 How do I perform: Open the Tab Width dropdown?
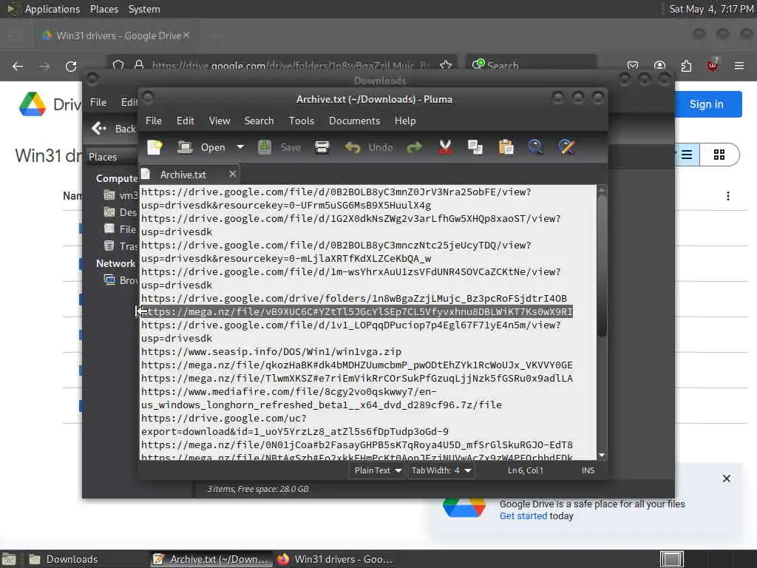441,470
